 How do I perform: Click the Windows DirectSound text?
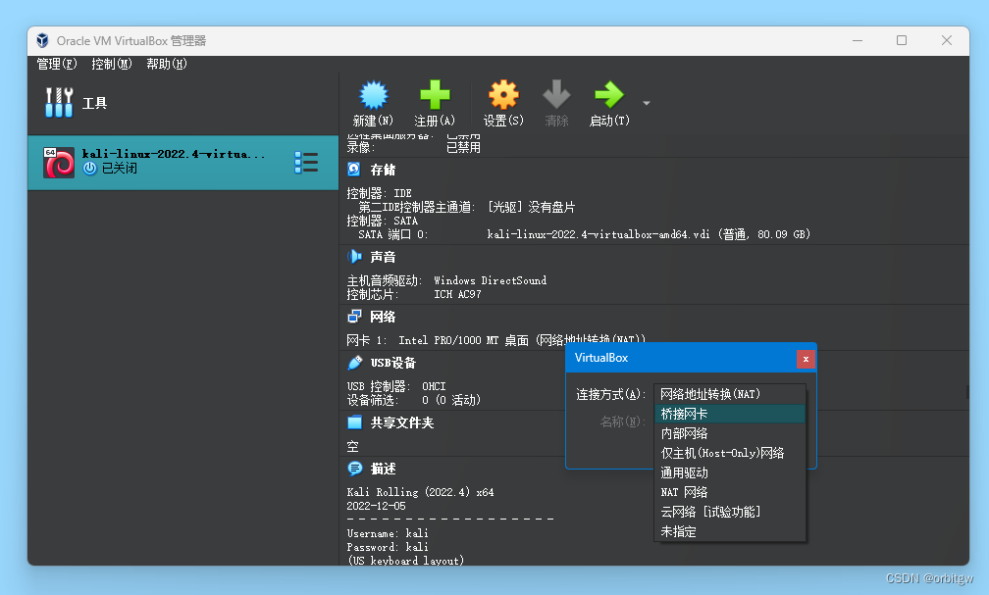tap(491, 280)
